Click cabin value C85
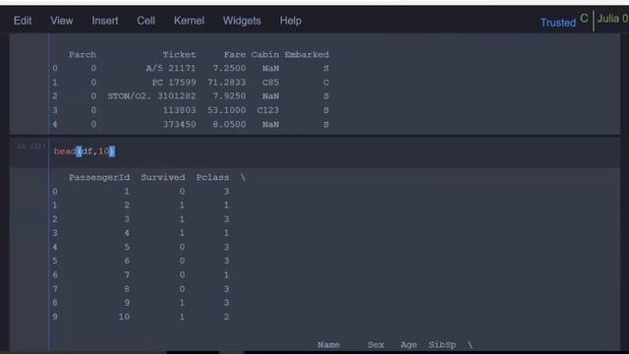This screenshot has width=629, height=354. [x=271, y=83]
